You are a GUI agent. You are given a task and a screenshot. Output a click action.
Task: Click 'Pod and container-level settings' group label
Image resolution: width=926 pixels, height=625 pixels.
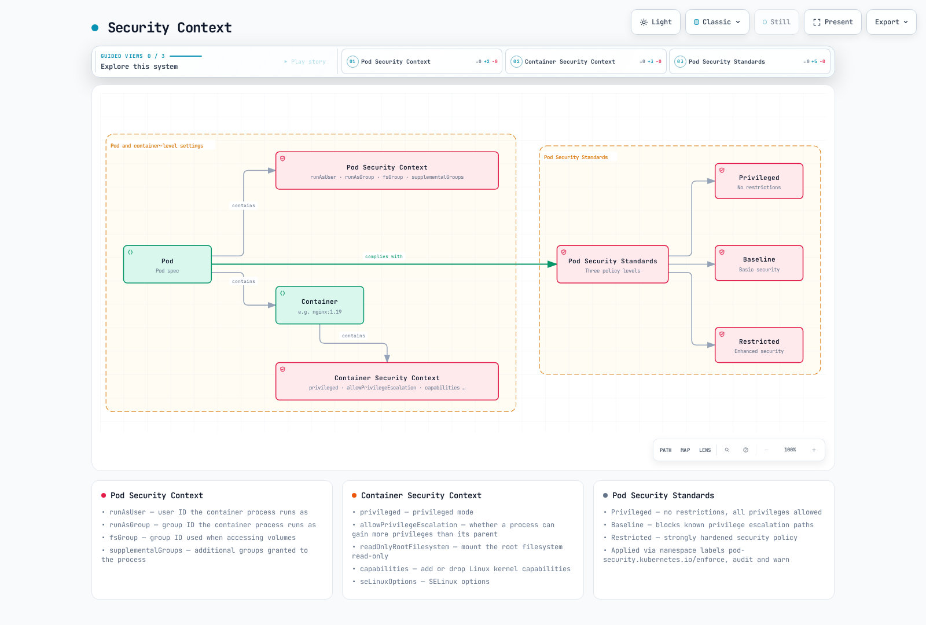[x=157, y=146]
